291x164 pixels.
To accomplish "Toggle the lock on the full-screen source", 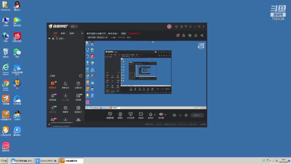I will pos(53,39).
